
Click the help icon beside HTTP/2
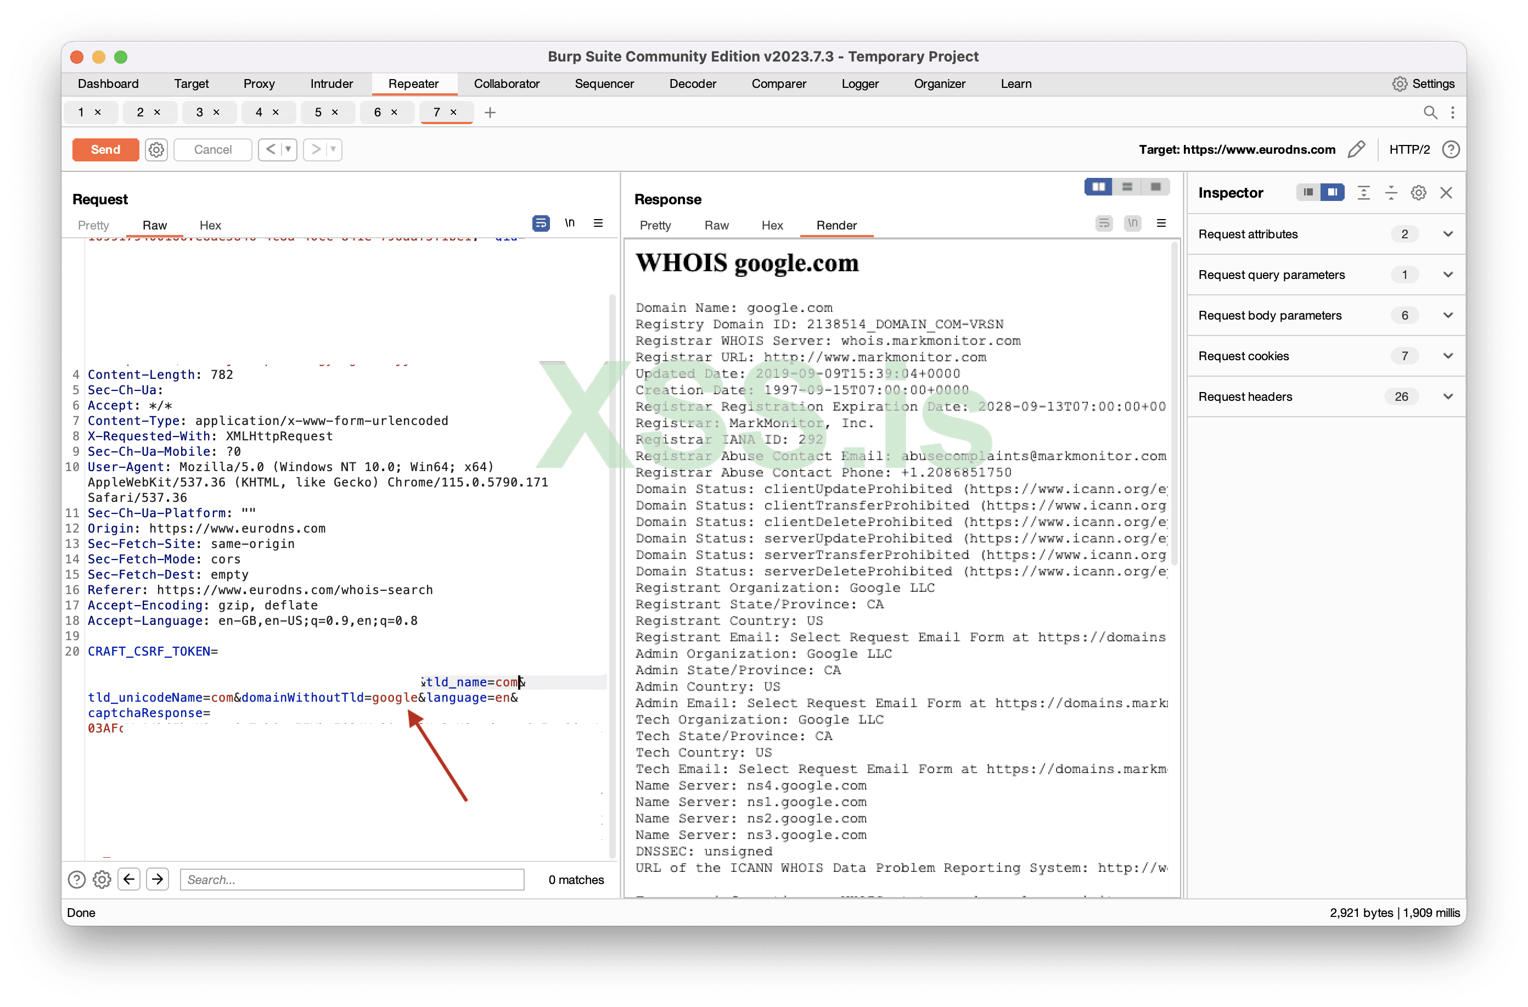[x=1451, y=150]
